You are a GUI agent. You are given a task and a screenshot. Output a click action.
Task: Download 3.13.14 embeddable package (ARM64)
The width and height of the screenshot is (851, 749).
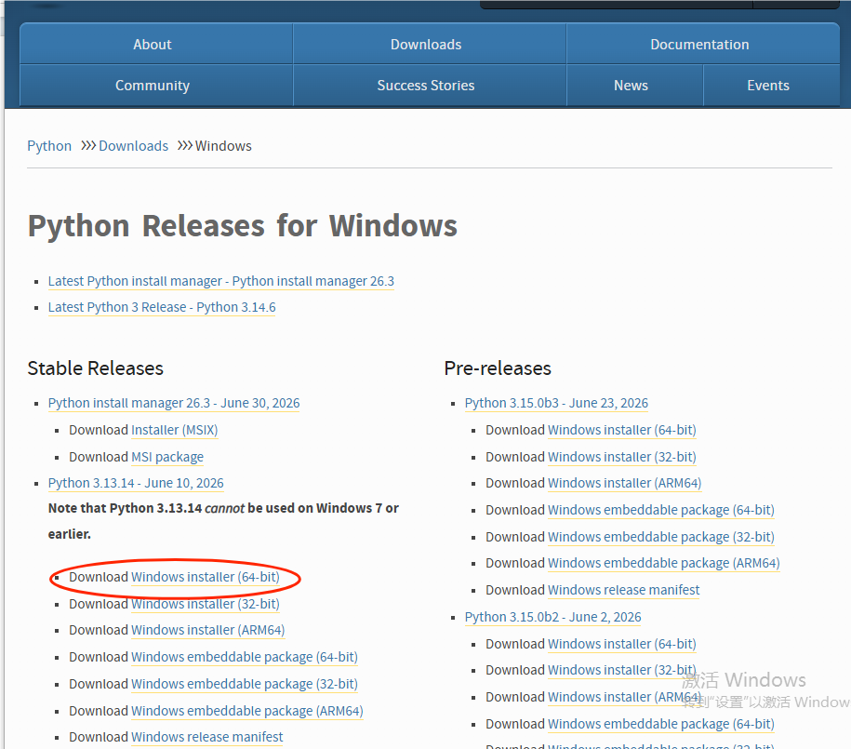[x=247, y=711]
